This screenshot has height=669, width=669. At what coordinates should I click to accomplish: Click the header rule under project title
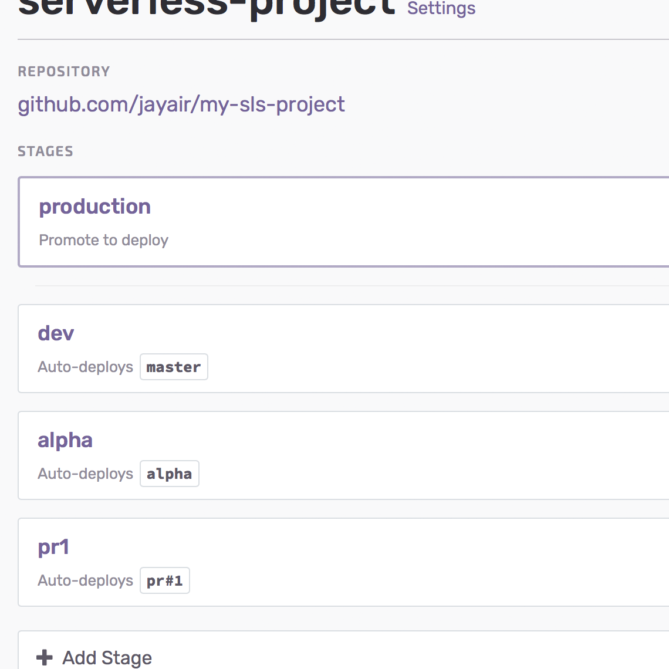tap(343, 39)
